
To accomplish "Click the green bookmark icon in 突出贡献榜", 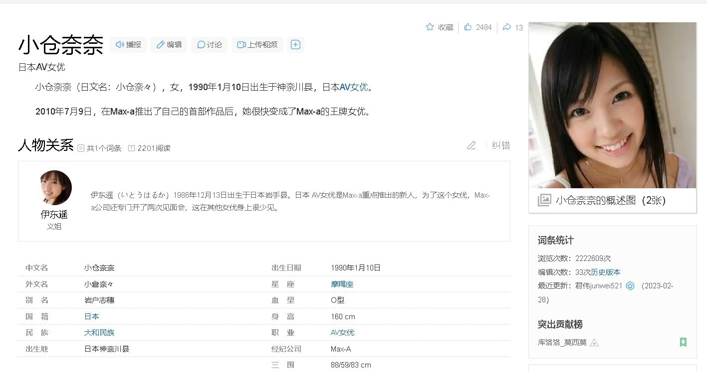I will point(683,342).
